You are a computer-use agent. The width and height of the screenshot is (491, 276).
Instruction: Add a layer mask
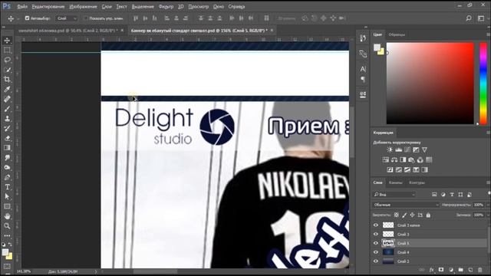pyautogui.click(x=441, y=269)
